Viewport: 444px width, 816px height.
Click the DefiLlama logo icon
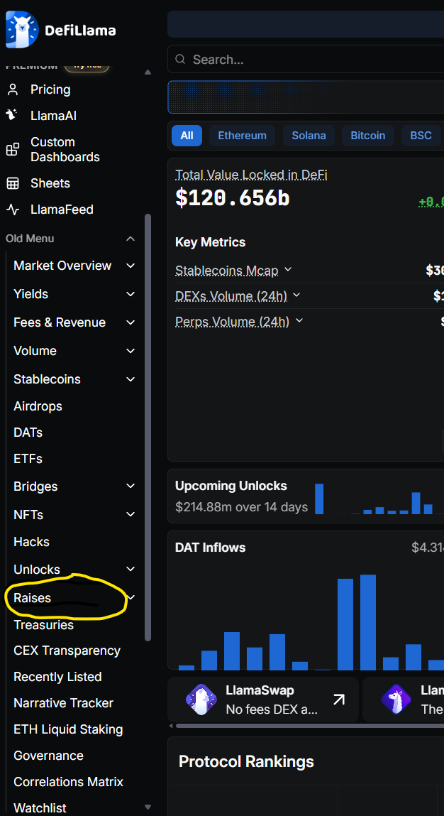pos(22,29)
